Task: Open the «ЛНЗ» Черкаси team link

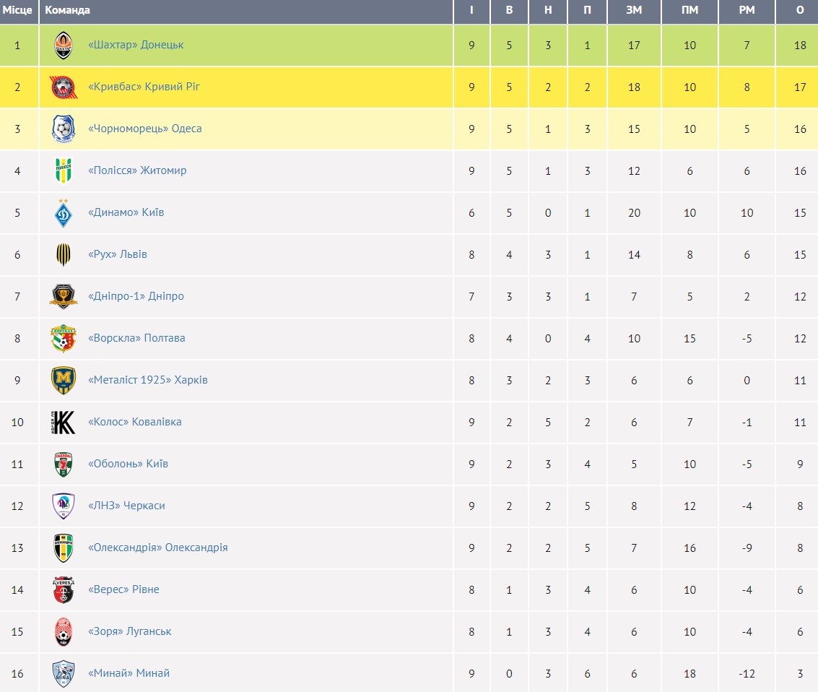Action: [126, 506]
